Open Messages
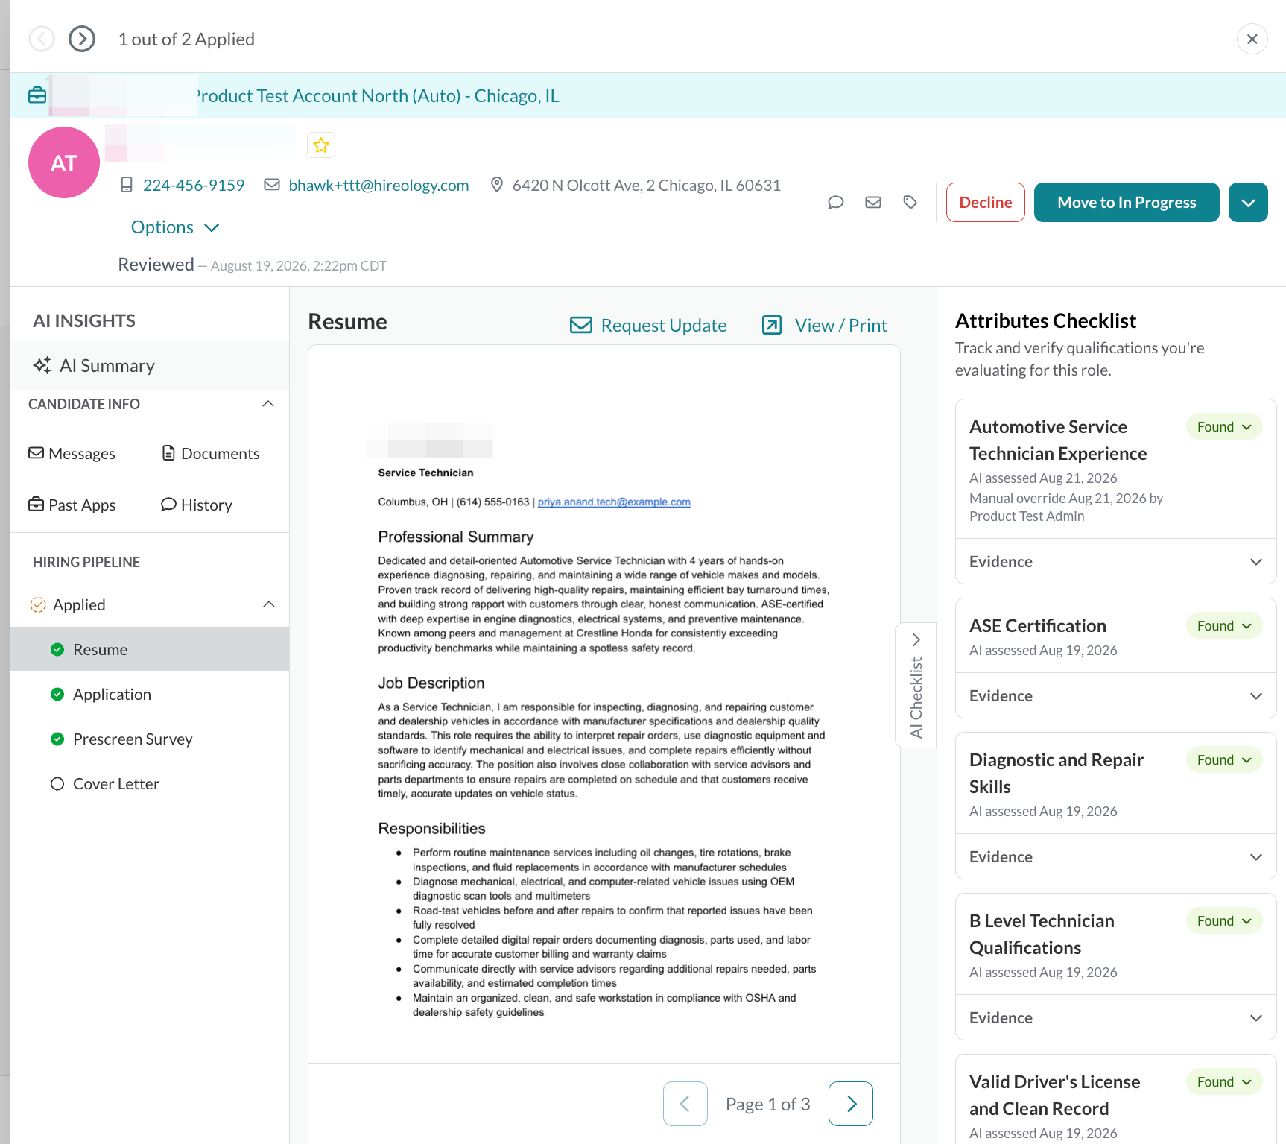 click(x=72, y=453)
